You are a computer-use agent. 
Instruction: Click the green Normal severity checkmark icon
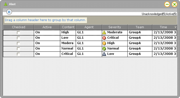(x=104, y=49)
